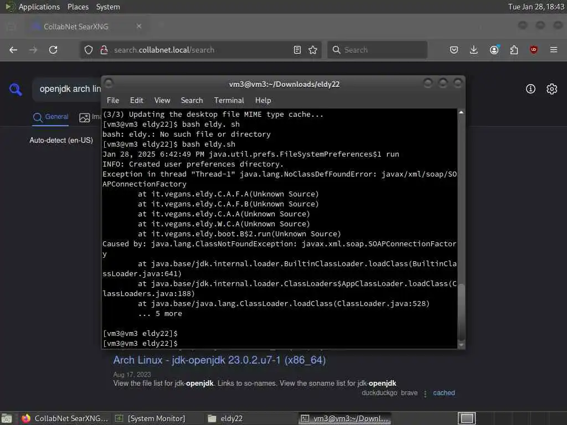Open the Pocket save icon
The width and height of the screenshot is (567, 425).
[454, 50]
